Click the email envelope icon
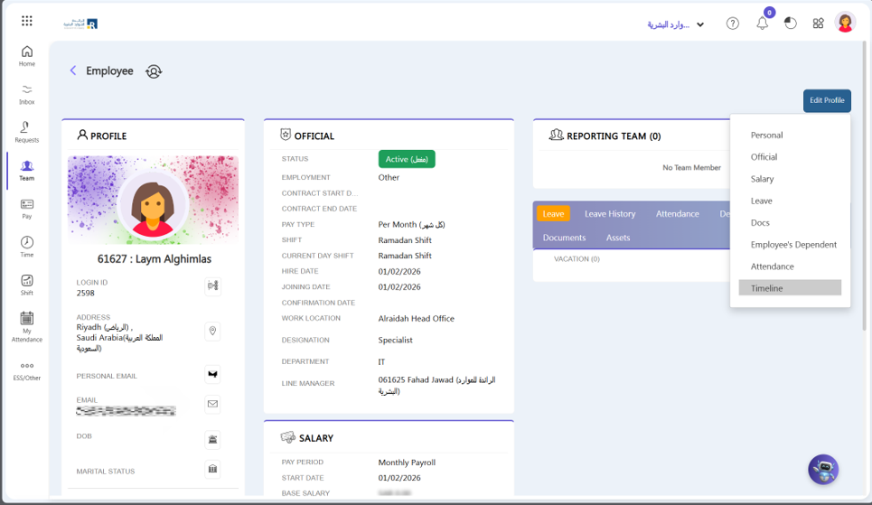 tap(213, 404)
